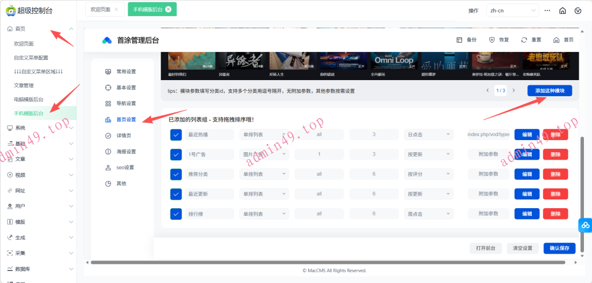
Task: Uncheck the 最近热播 row checkbox
Action: (176, 134)
